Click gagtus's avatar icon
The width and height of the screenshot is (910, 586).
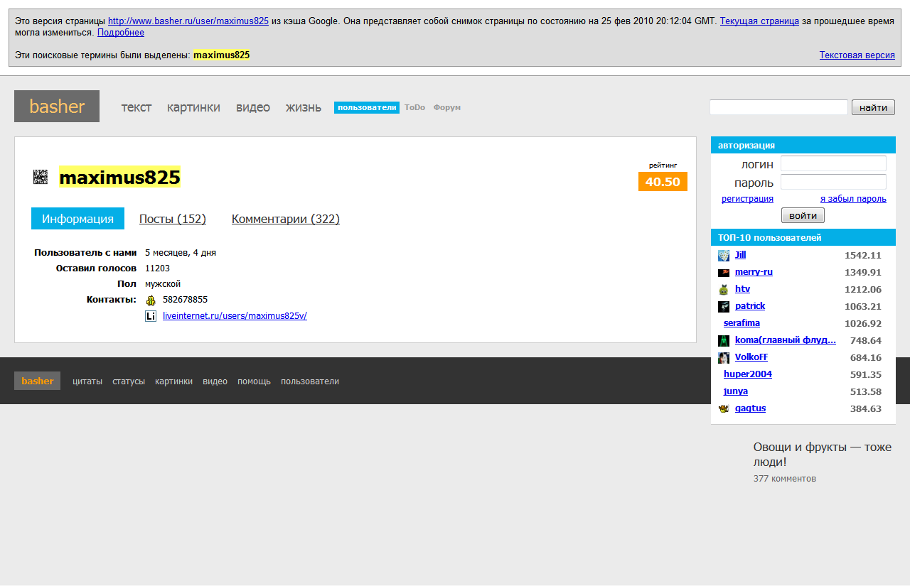click(724, 409)
